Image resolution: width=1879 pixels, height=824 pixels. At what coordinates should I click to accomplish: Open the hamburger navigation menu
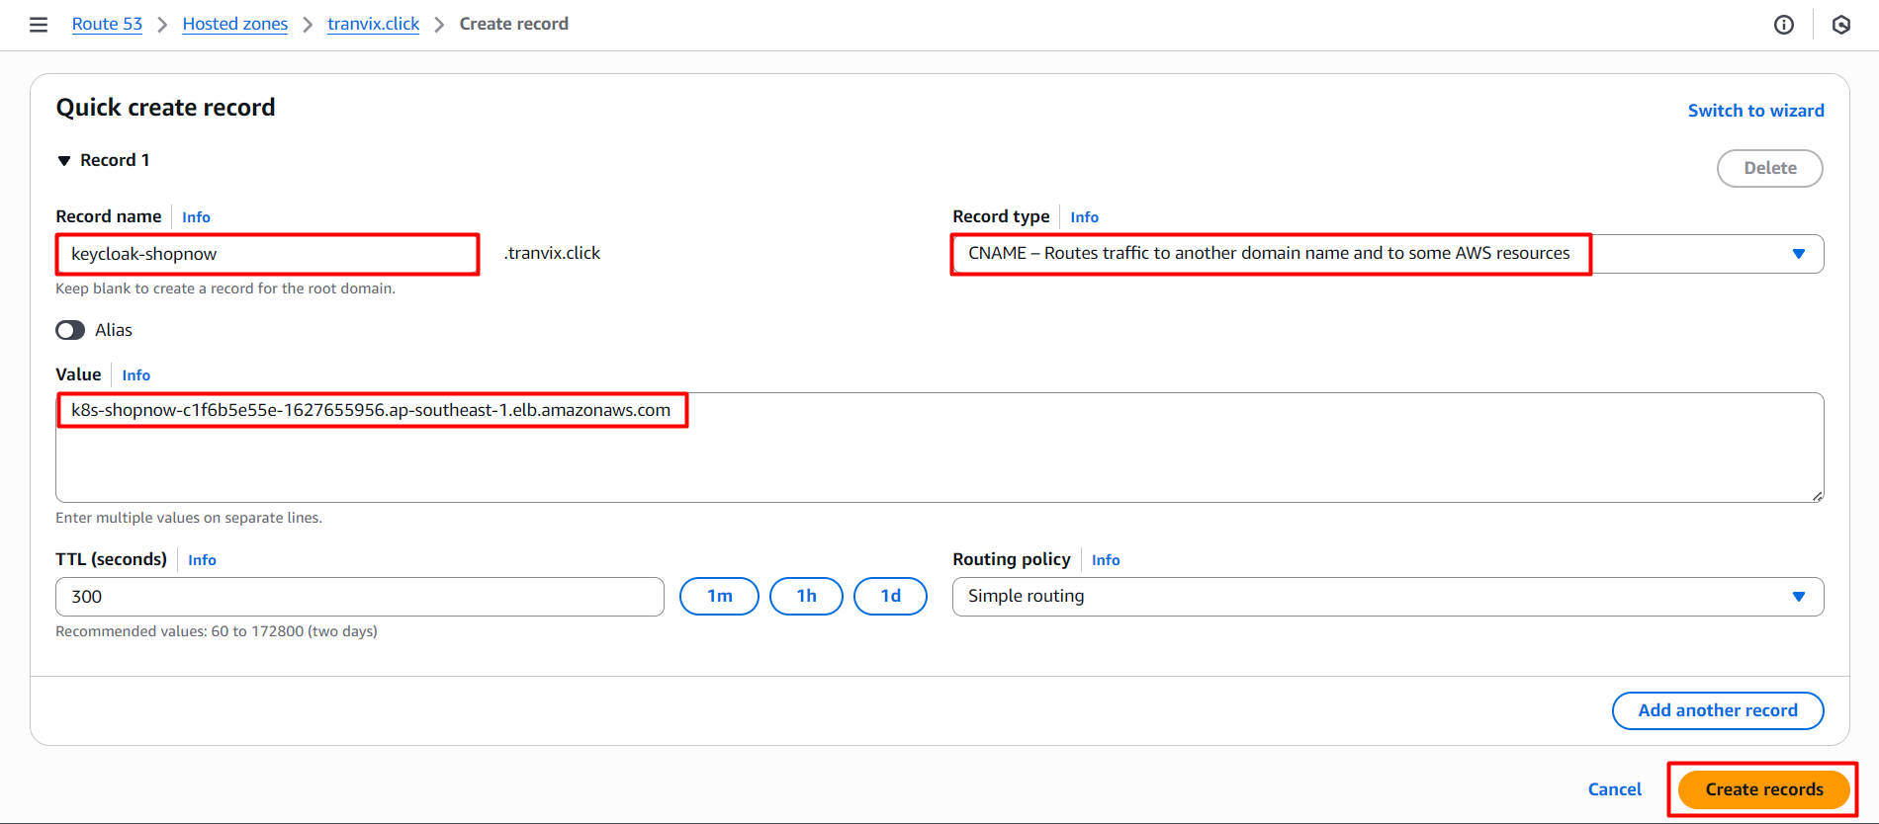(39, 25)
